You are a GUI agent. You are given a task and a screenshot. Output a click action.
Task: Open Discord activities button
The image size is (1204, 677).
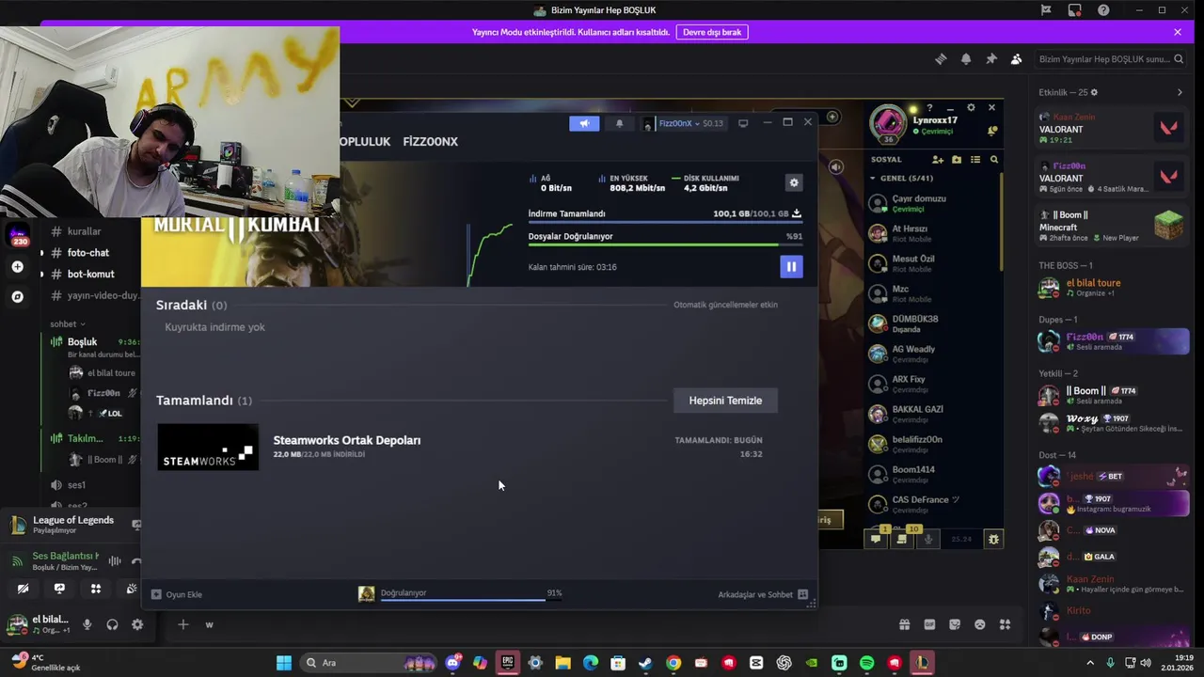click(95, 589)
